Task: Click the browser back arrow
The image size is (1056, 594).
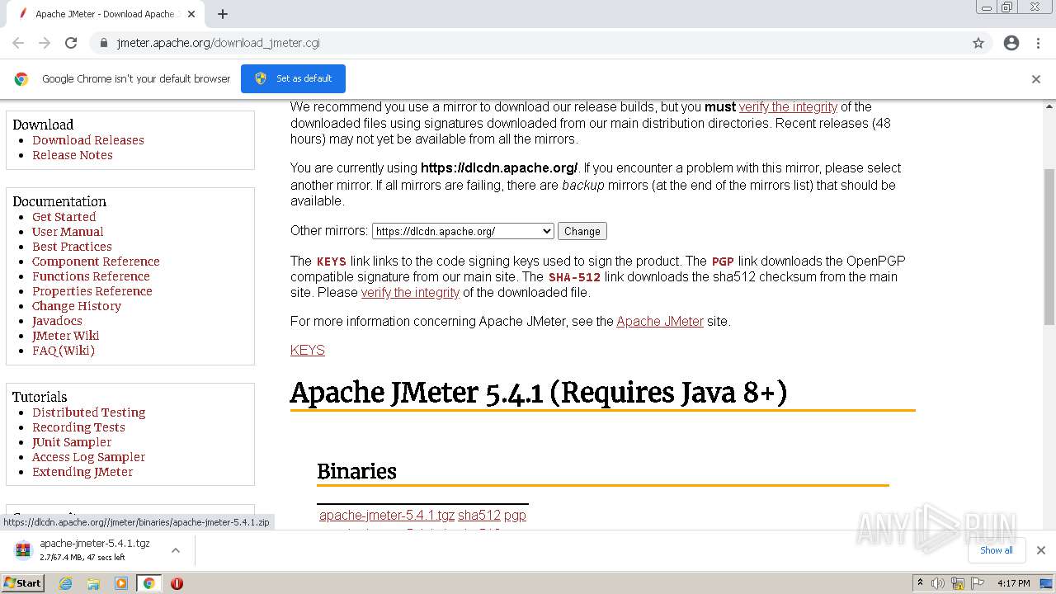Action: click(18, 43)
